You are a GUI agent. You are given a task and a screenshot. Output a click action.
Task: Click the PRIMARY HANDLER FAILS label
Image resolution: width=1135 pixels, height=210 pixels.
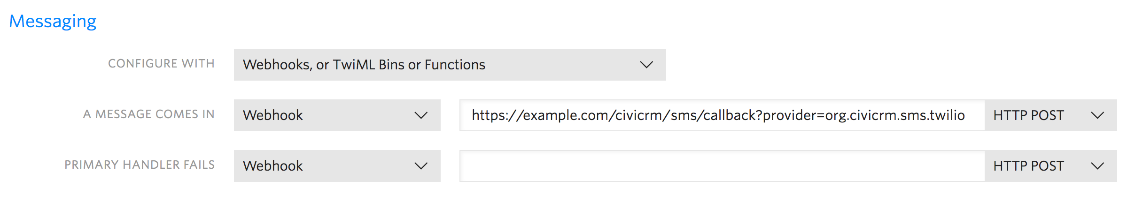(140, 165)
